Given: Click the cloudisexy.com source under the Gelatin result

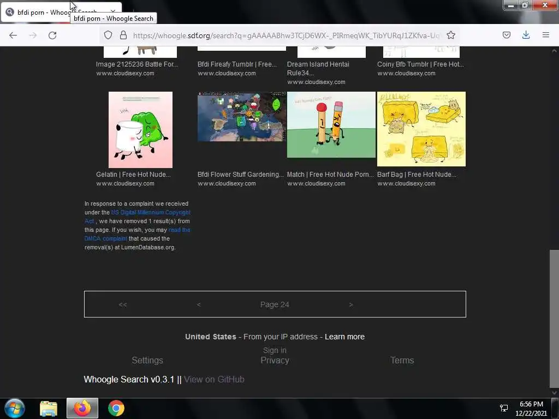Looking at the screenshot, I should click(125, 183).
